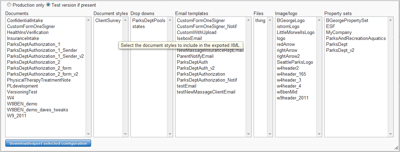This screenshot has width=400, height=152.
Task: Click Download/export selected configuration button
Action: point(48,143)
